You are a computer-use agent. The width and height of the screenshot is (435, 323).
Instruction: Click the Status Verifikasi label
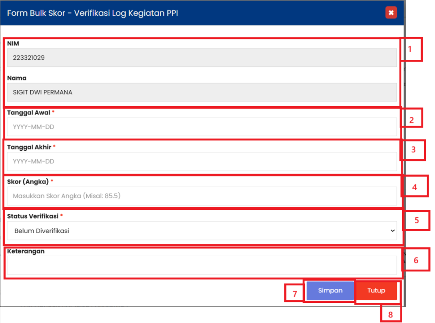[x=32, y=216]
